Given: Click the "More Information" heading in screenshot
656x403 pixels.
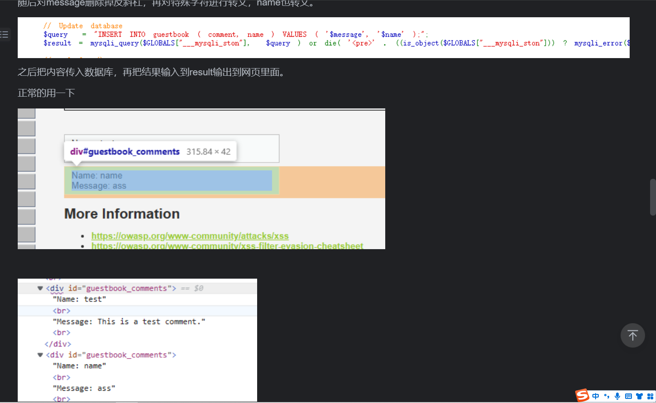Looking at the screenshot, I should point(122,214).
